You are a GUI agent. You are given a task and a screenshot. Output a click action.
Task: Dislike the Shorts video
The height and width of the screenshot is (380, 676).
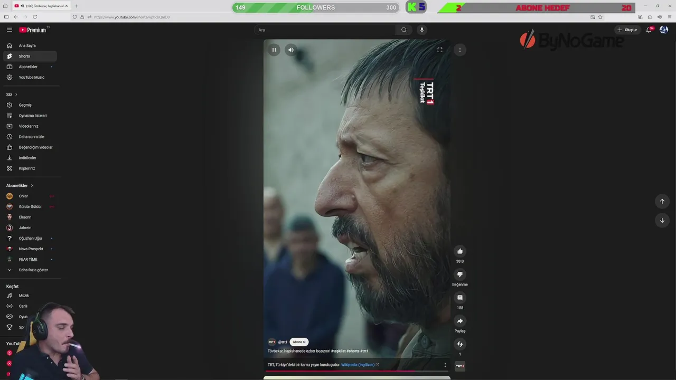point(460,274)
